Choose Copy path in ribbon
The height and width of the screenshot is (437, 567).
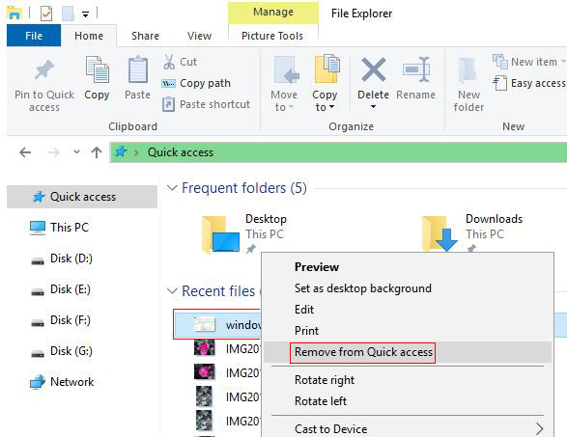point(196,83)
